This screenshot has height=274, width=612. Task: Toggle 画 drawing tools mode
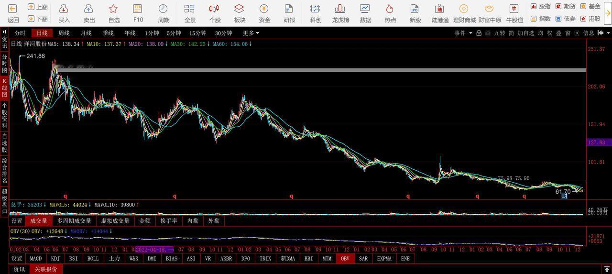(x=488, y=33)
